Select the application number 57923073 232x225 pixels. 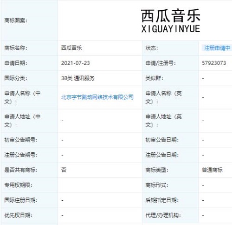(x=214, y=63)
